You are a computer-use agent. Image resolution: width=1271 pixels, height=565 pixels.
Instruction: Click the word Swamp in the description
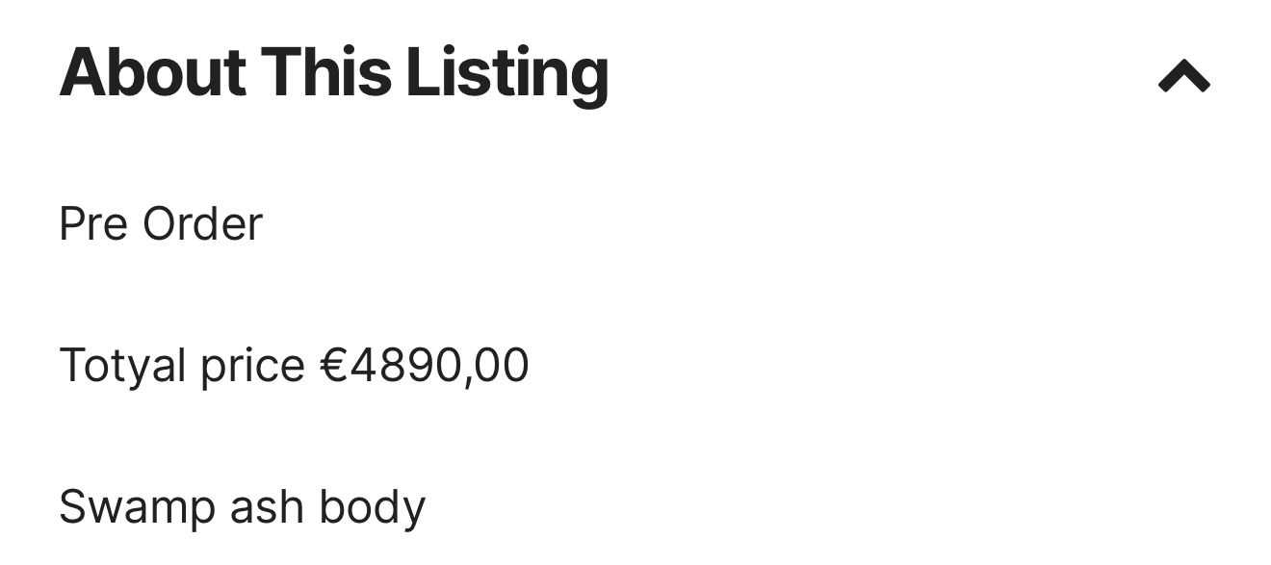click(x=137, y=508)
